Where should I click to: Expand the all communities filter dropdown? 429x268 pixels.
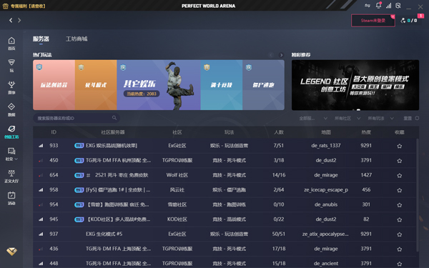(347, 118)
